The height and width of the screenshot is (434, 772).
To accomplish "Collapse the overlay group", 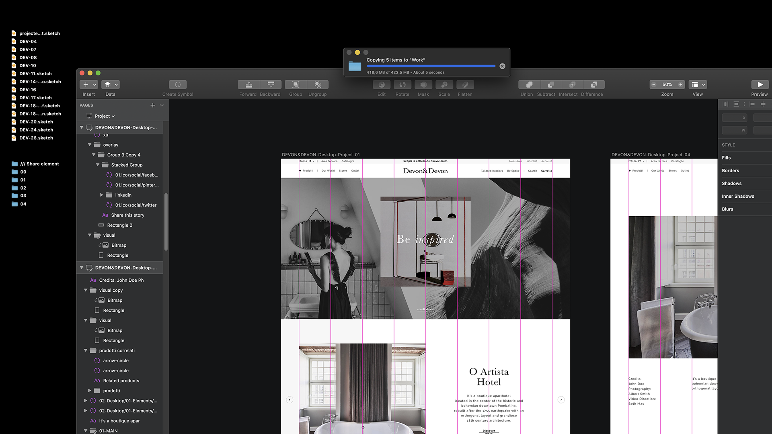I will click(x=90, y=145).
